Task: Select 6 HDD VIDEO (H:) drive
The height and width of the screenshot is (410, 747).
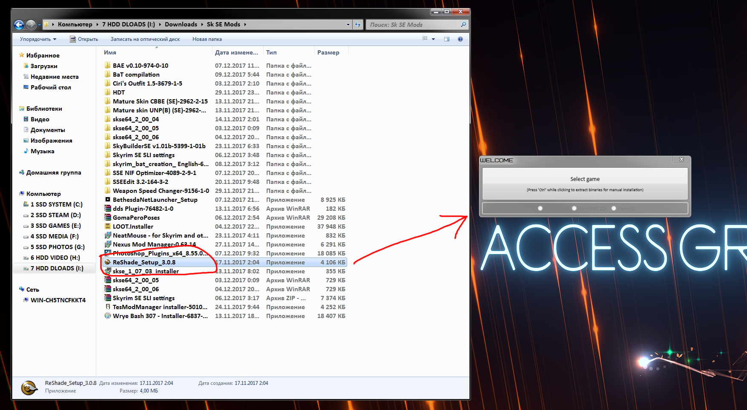Action: coord(55,258)
